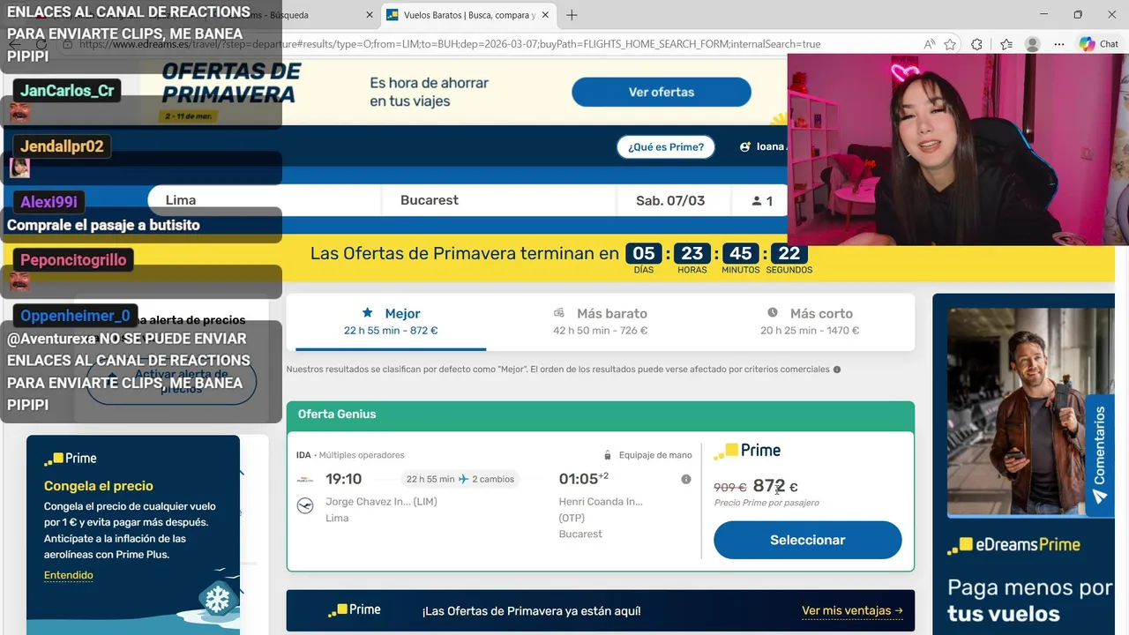Click the streamer webcam overlay

click(x=958, y=149)
